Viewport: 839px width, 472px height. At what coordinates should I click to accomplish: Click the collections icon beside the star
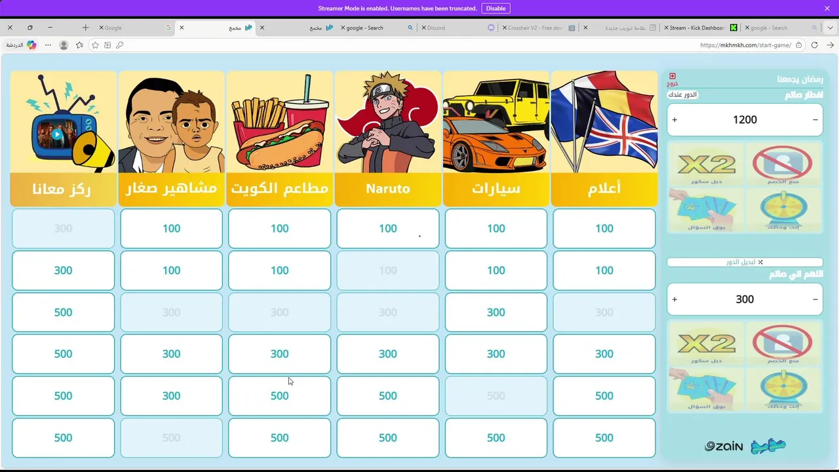(x=107, y=45)
